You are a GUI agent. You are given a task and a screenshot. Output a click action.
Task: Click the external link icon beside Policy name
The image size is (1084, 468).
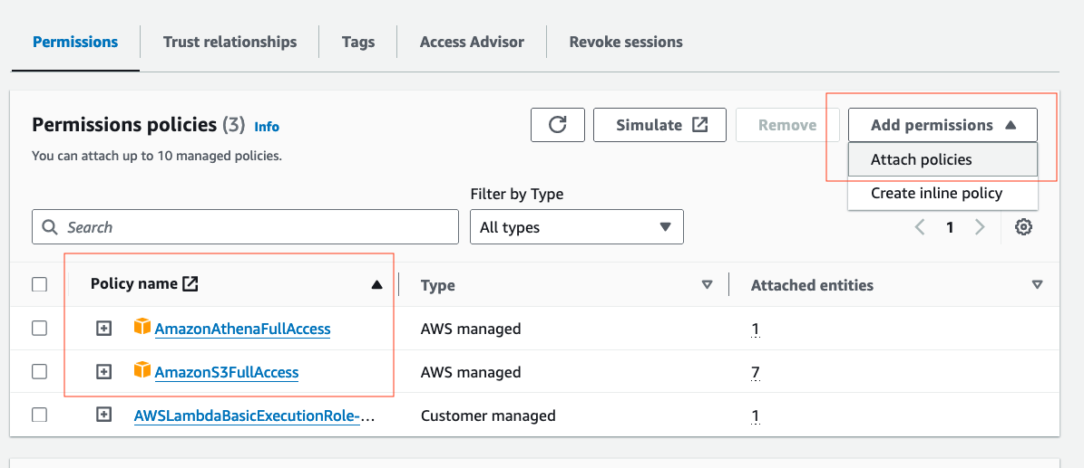[190, 284]
